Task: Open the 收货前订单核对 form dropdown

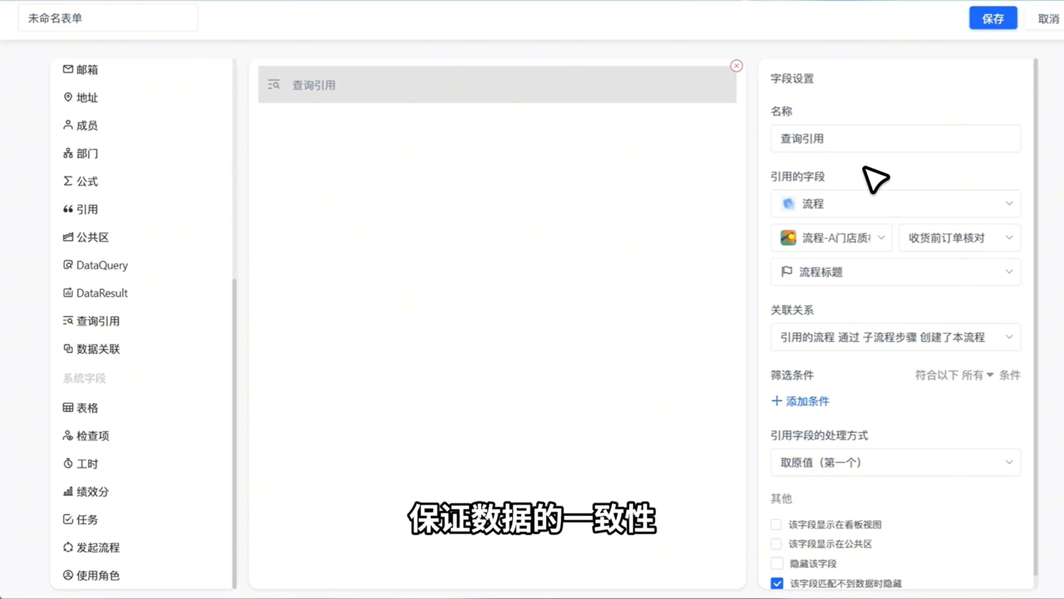Action: pyautogui.click(x=959, y=238)
